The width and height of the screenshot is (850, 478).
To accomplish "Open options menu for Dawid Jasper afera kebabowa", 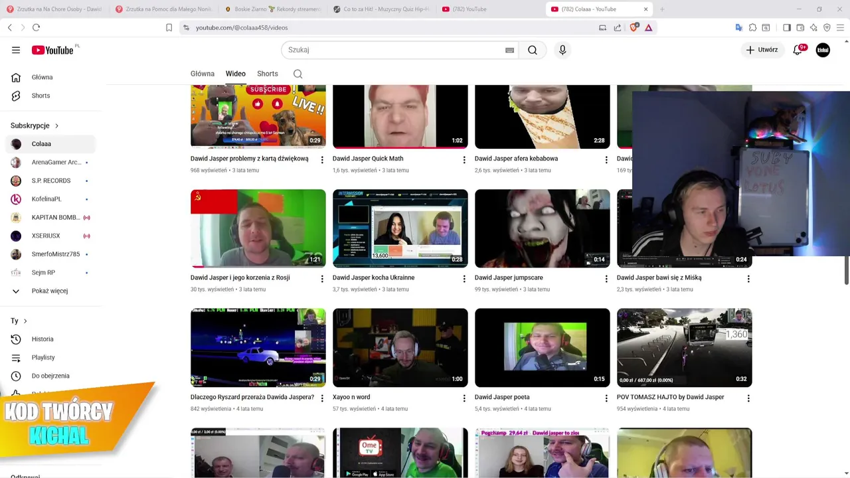I will [606, 160].
